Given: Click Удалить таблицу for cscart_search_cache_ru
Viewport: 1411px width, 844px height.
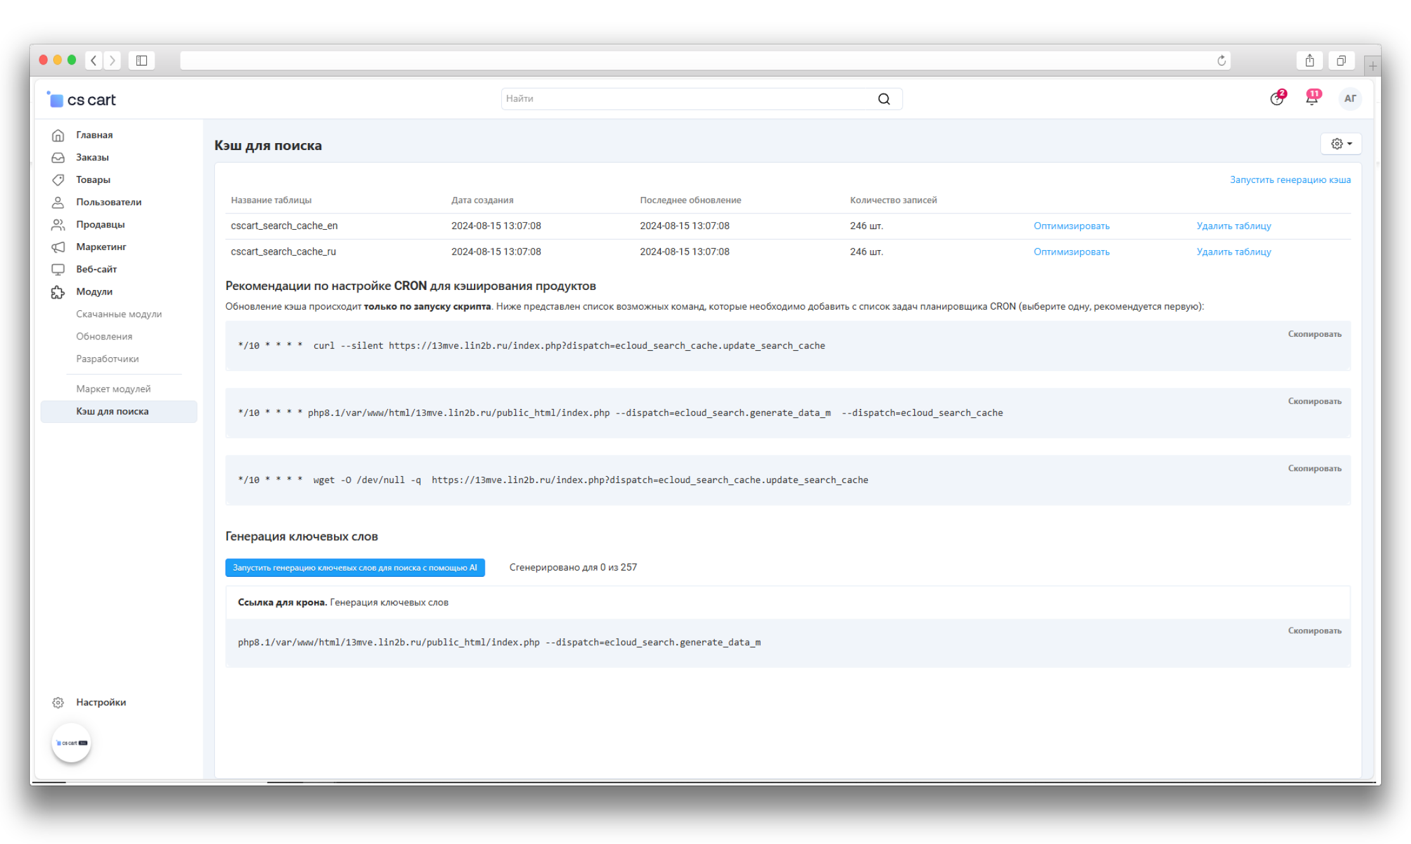Looking at the screenshot, I should [x=1234, y=252].
